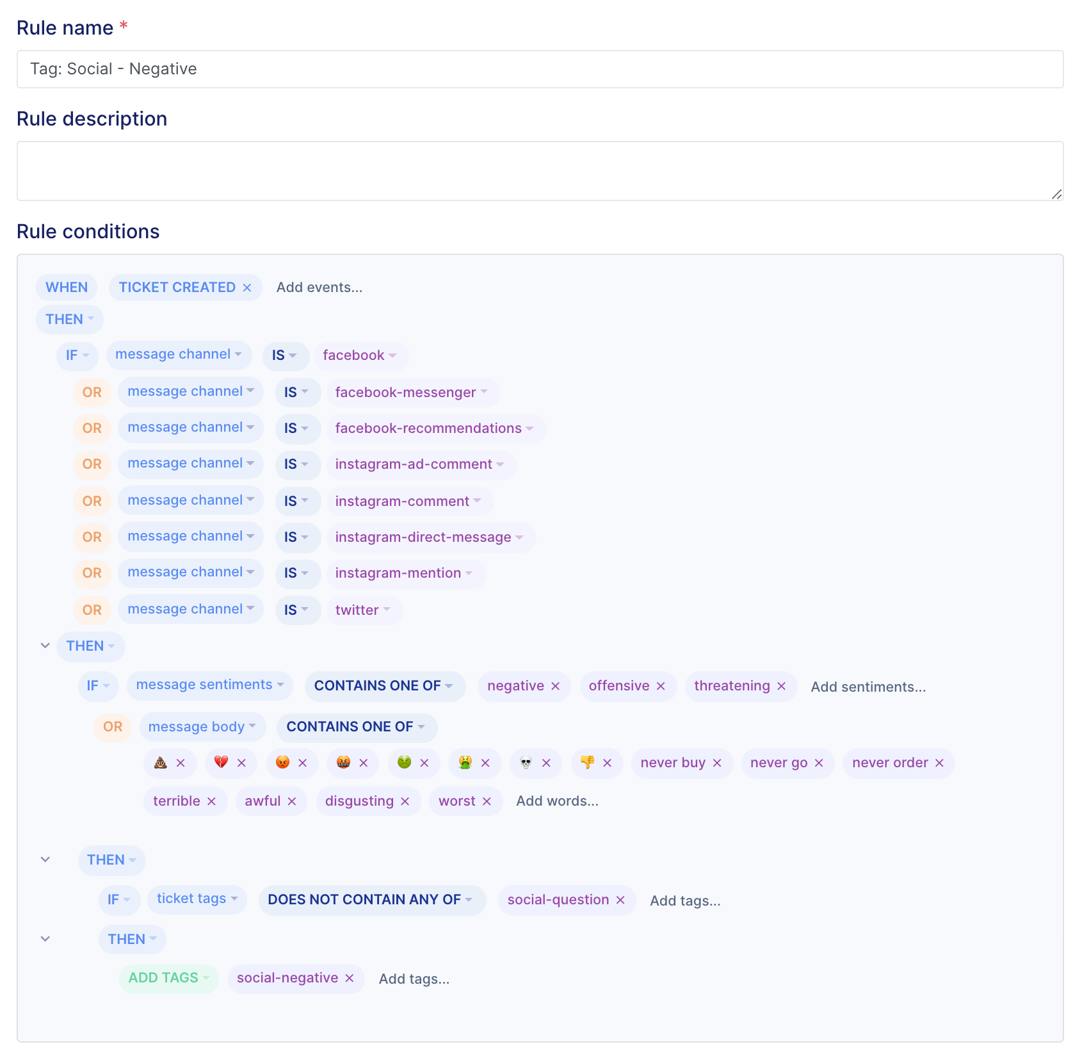This screenshot has width=1082, height=1058.
Task: Remove the offensive sentiment chip
Action: (x=661, y=686)
